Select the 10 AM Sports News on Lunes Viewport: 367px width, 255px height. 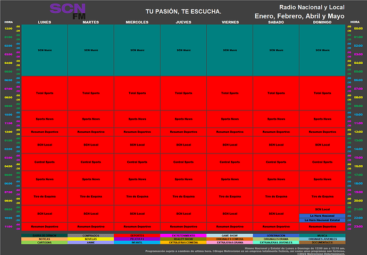point(45,119)
